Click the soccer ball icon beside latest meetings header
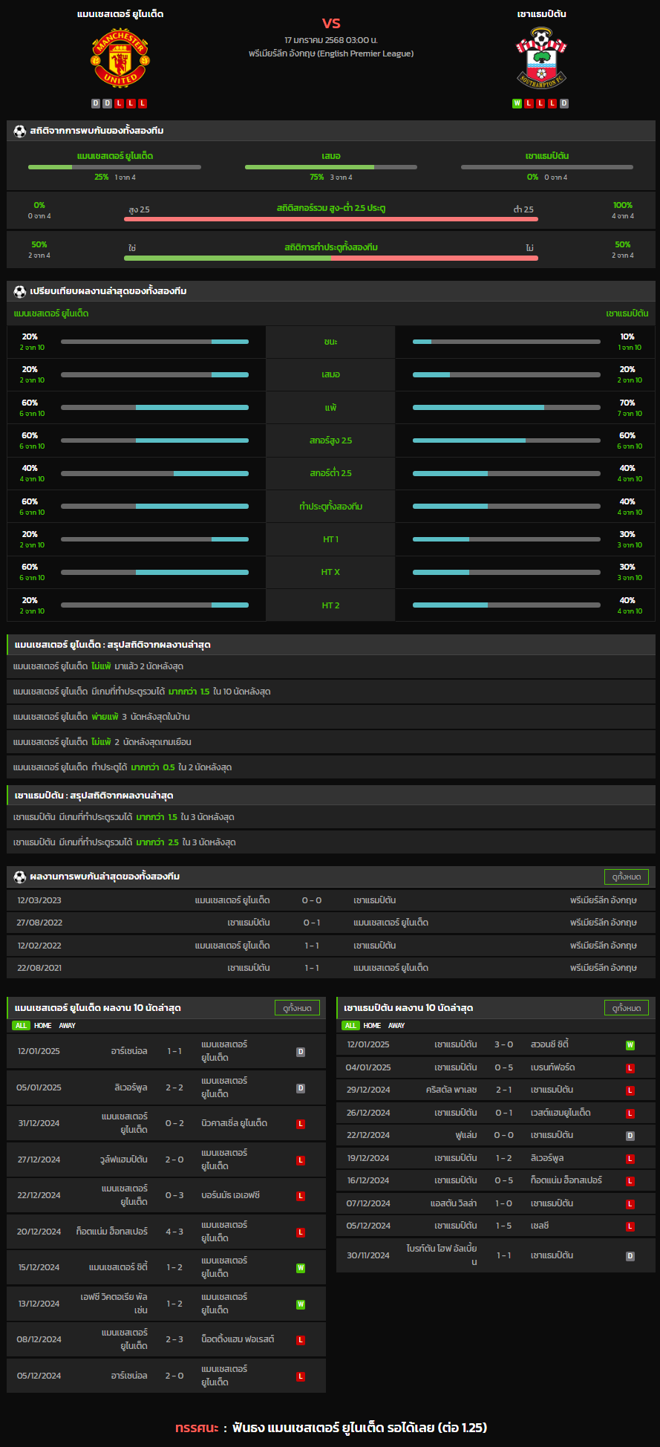Image resolution: width=660 pixels, height=1447 pixels. [20, 877]
